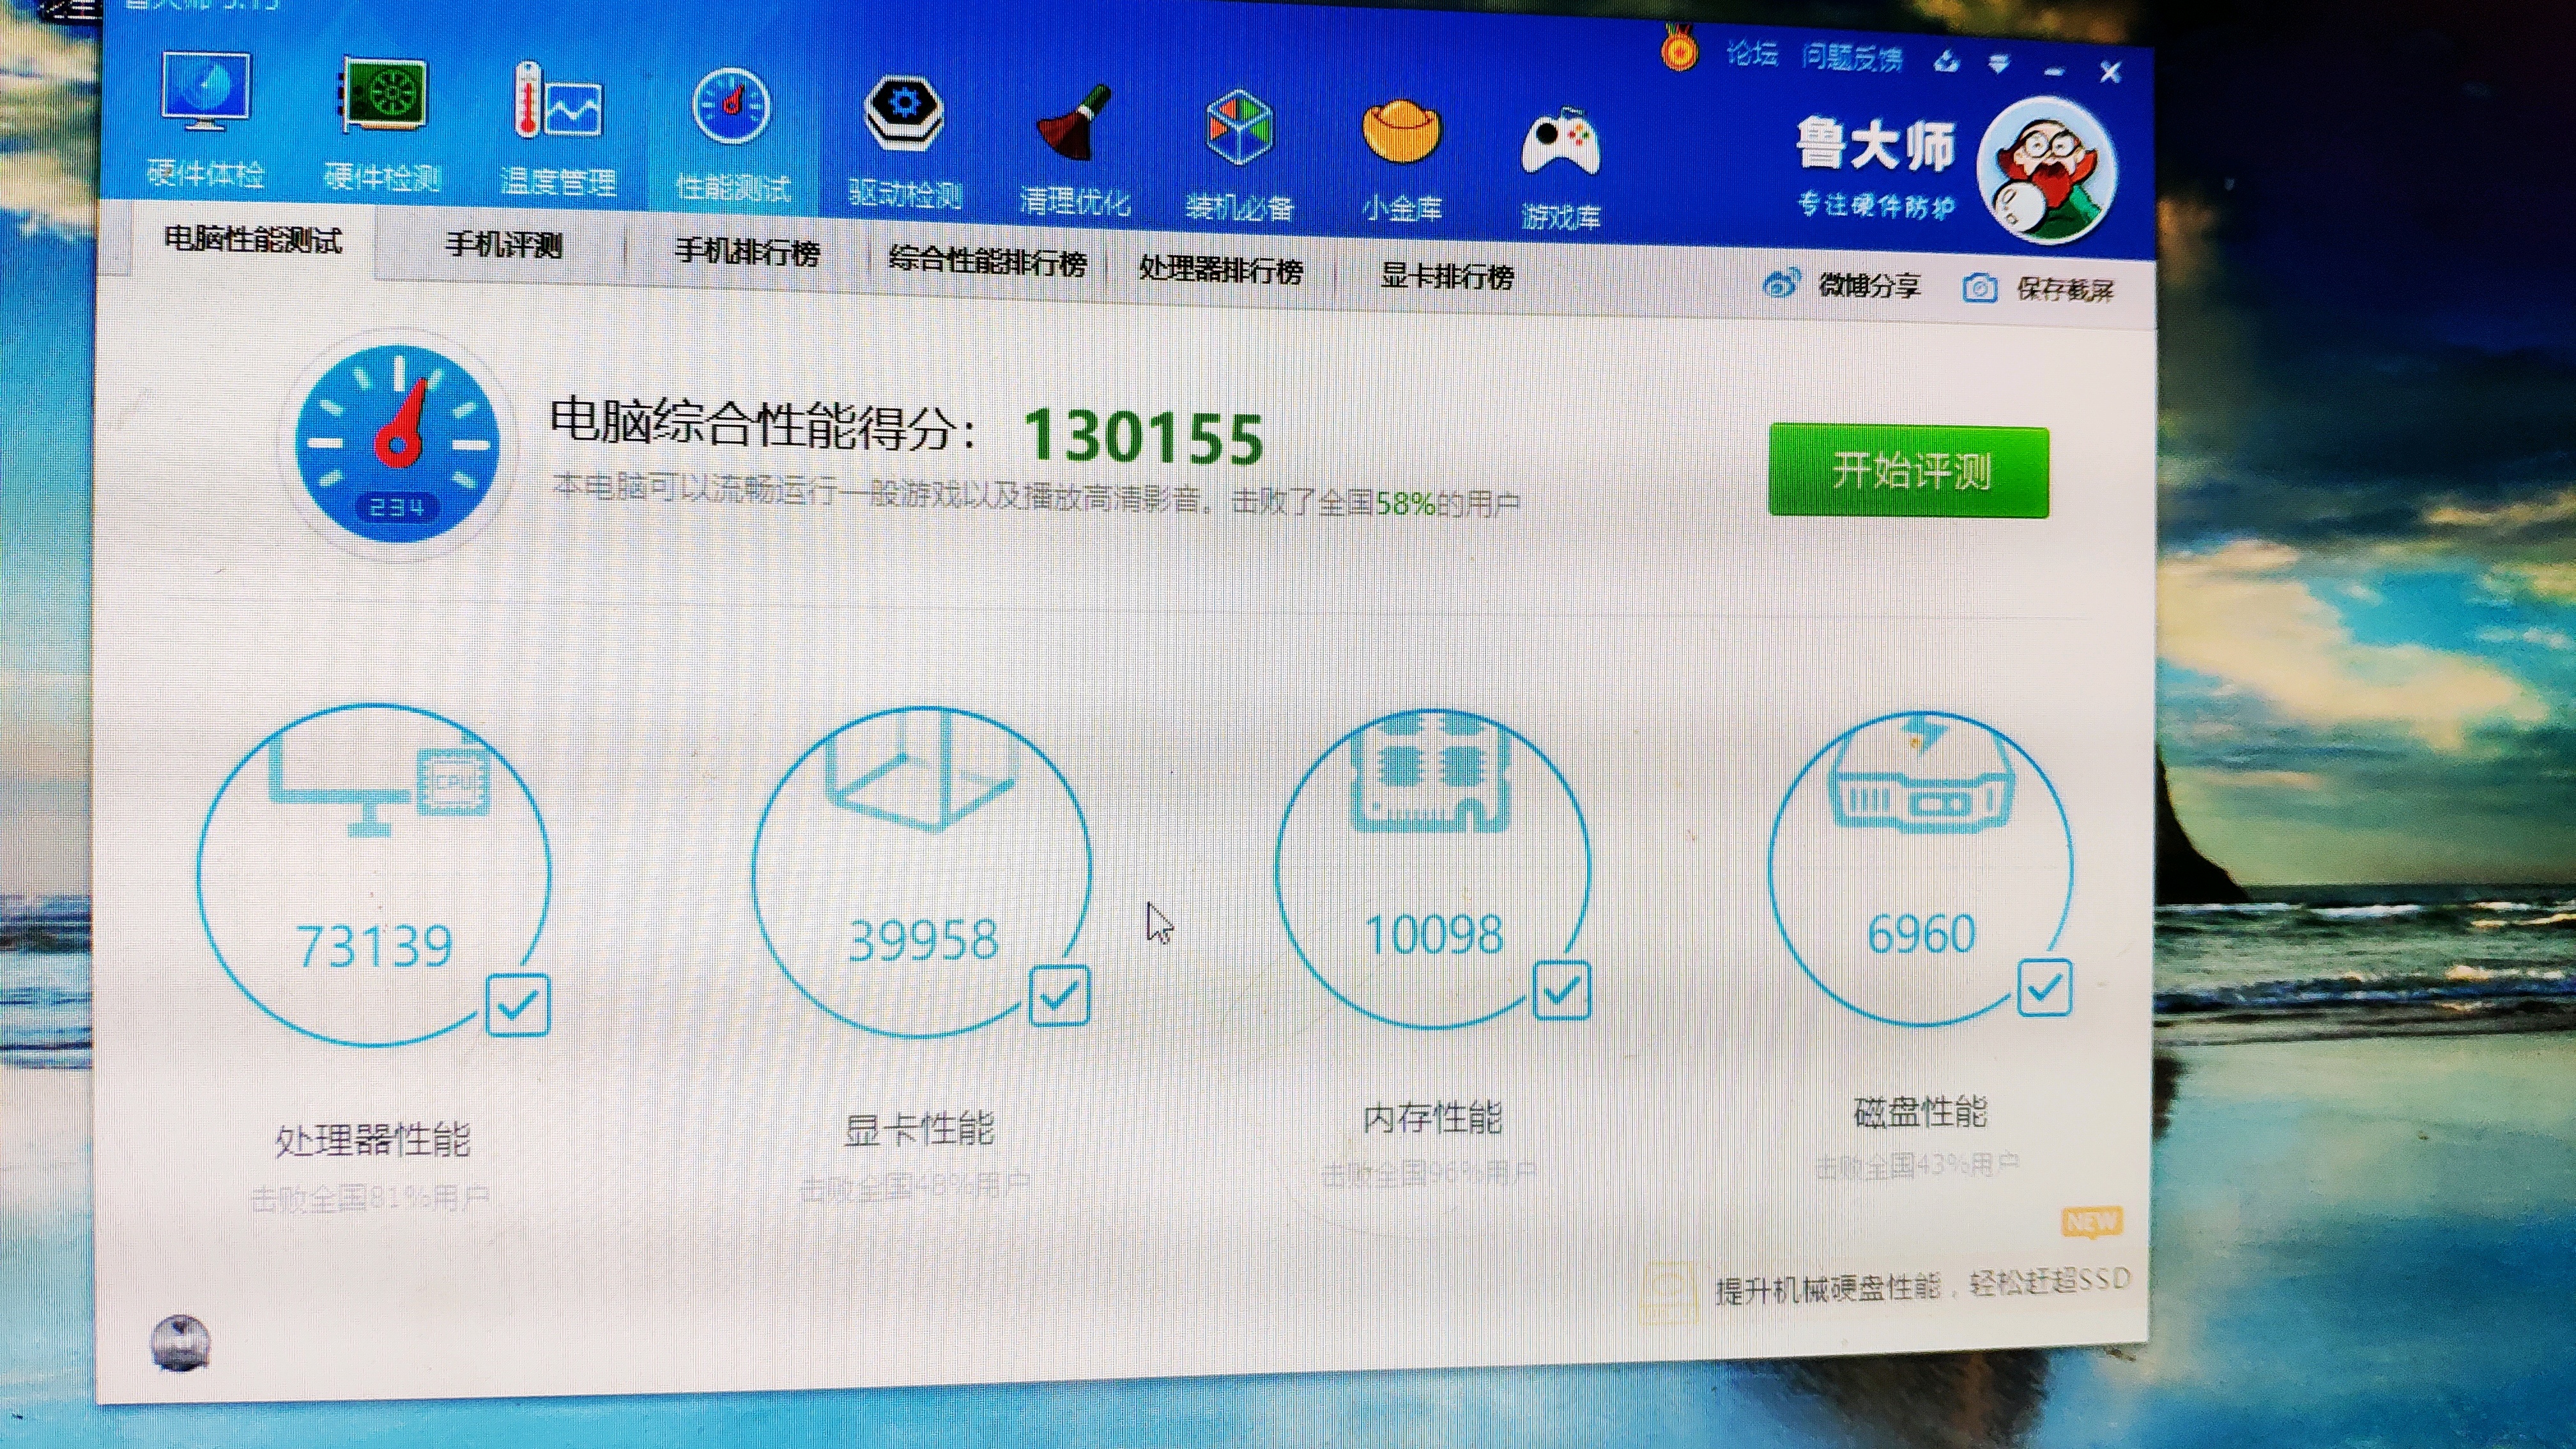Switch to 处理器排行榜 tab
The width and height of the screenshot is (2576, 1449).
(1221, 270)
